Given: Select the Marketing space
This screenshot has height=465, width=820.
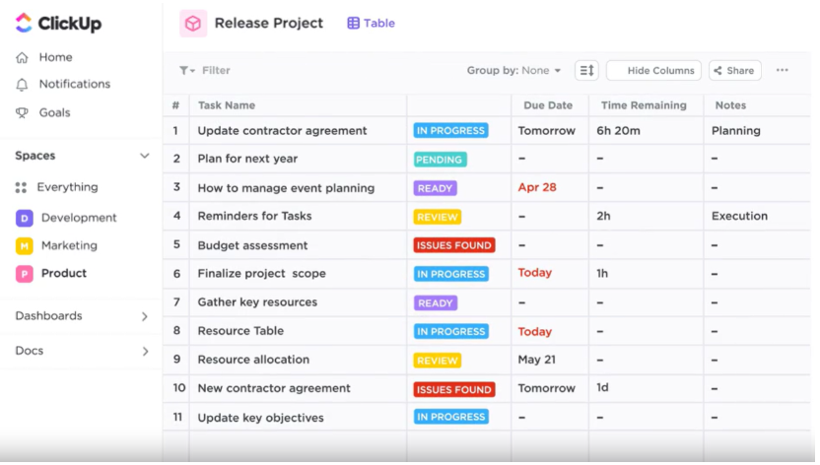Looking at the screenshot, I should coord(70,245).
